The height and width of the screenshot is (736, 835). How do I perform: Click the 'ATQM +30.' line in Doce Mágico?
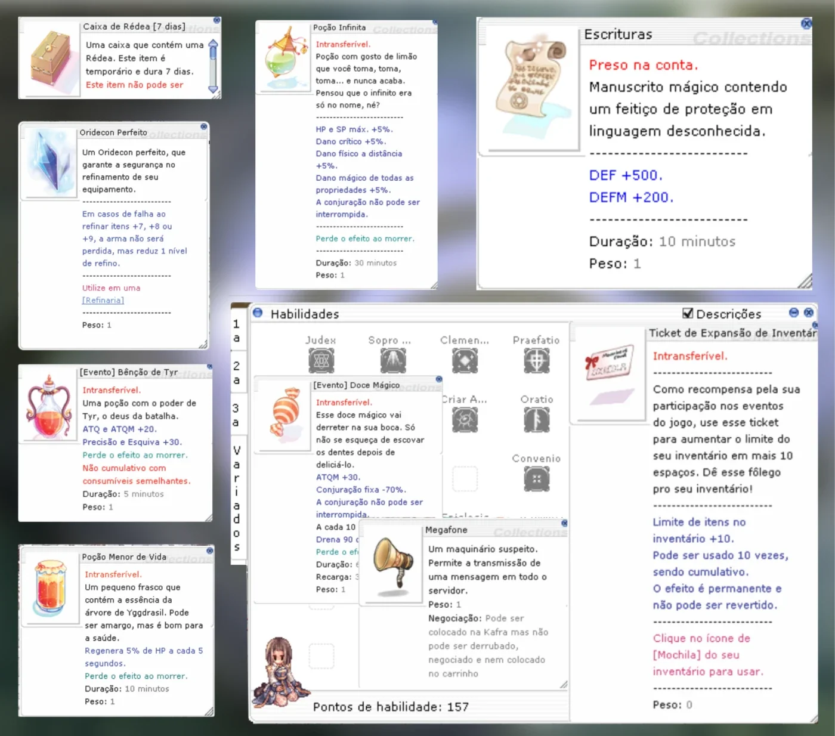pyautogui.click(x=338, y=477)
